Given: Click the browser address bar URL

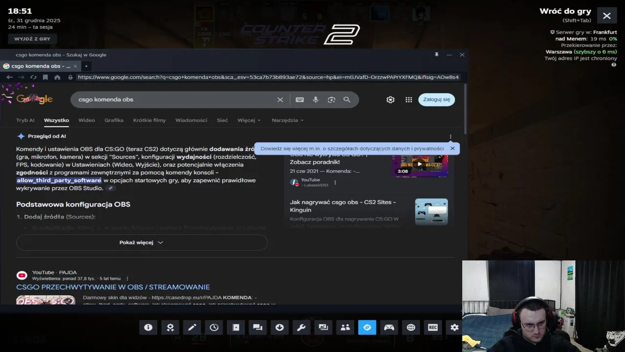Looking at the screenshot, I should [268, 77].
